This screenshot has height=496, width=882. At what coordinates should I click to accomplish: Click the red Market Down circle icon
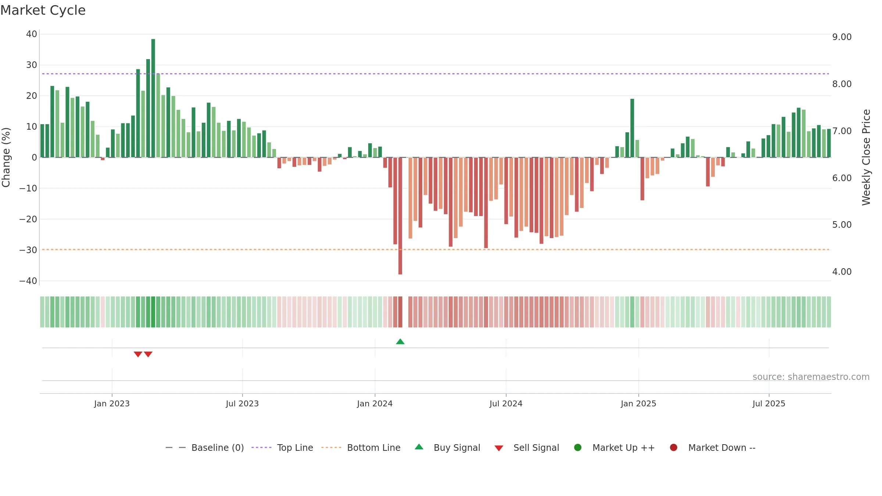(674, 448)
